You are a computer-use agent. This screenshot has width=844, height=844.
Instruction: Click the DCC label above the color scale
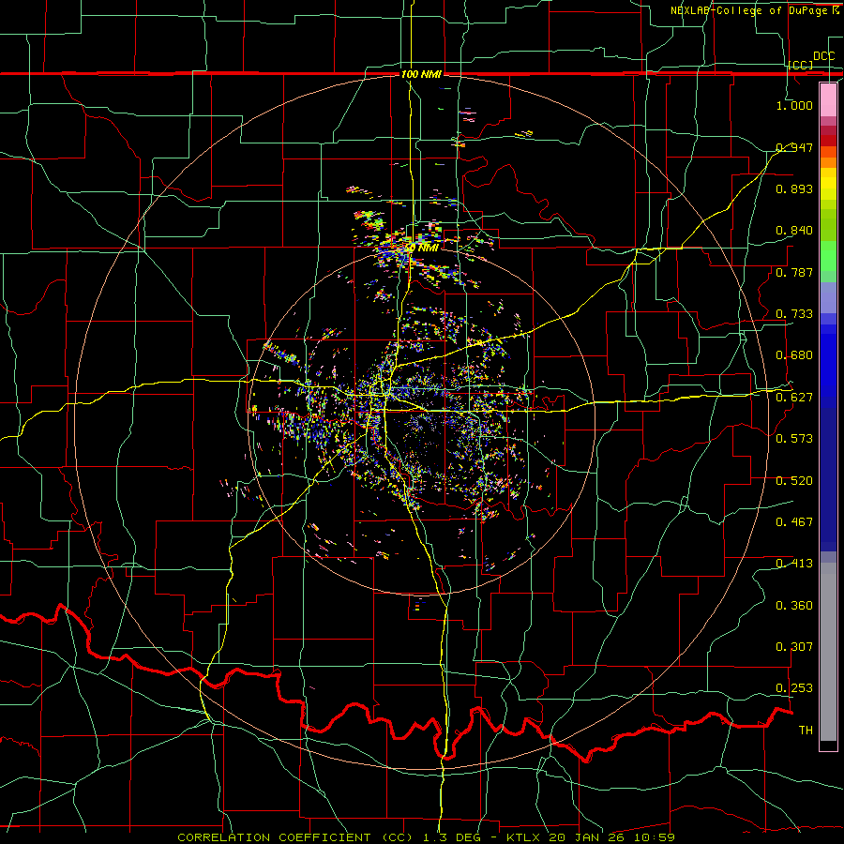coord(823,56)
